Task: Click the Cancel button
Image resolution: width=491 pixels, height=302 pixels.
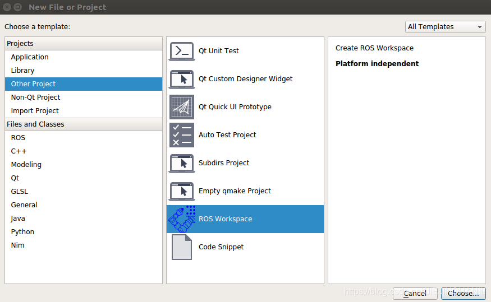Action: [415, 293]
